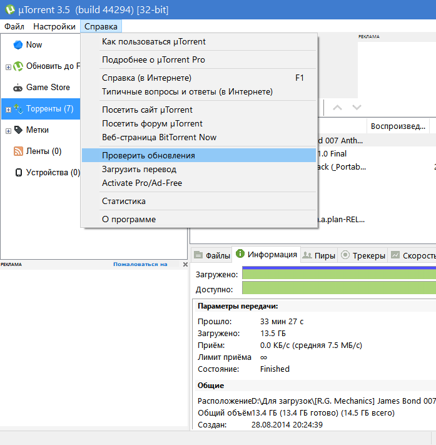Click the creation date 28.08.2014 20:24:39
436x445 pixels.
(287, 425)
